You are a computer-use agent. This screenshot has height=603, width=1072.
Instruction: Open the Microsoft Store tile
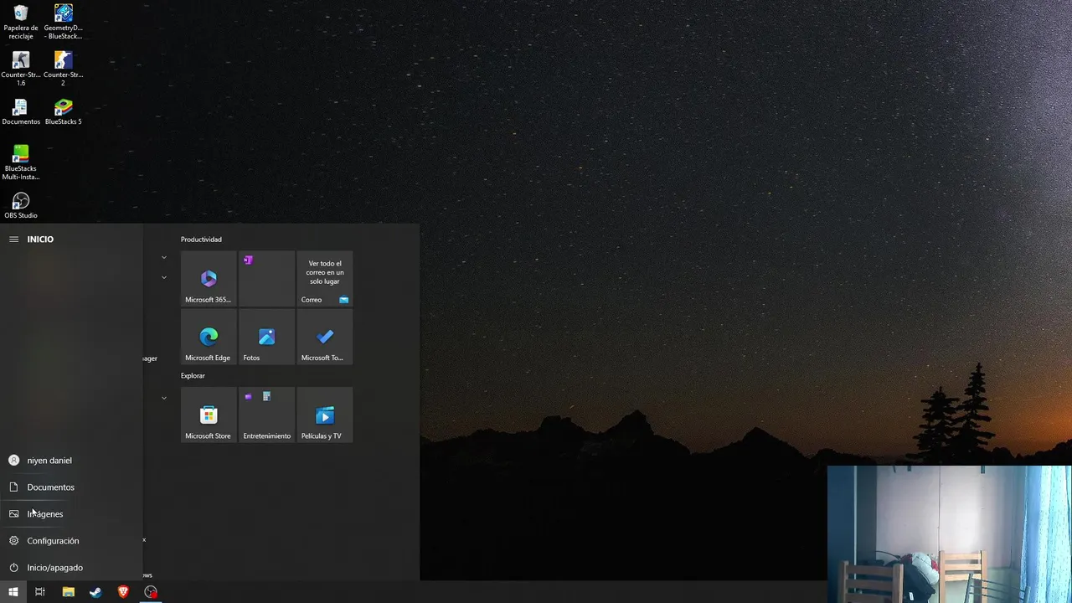pyautogui.click(x=209, y=415)
